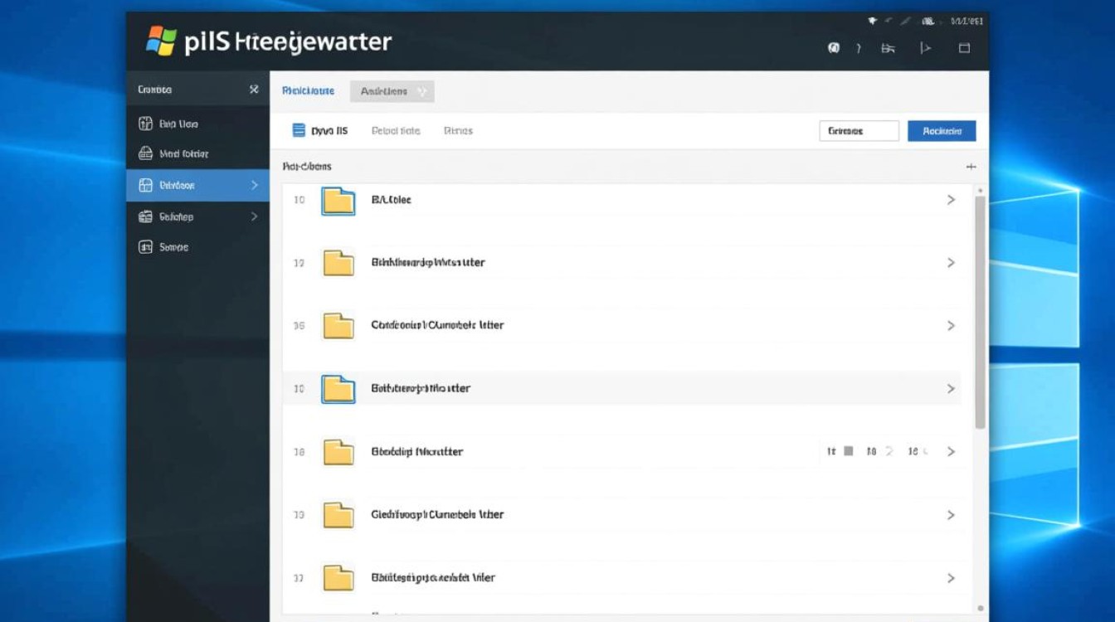
Task: Click the icon of the bottom sidebar item
Action: [144, 247]
